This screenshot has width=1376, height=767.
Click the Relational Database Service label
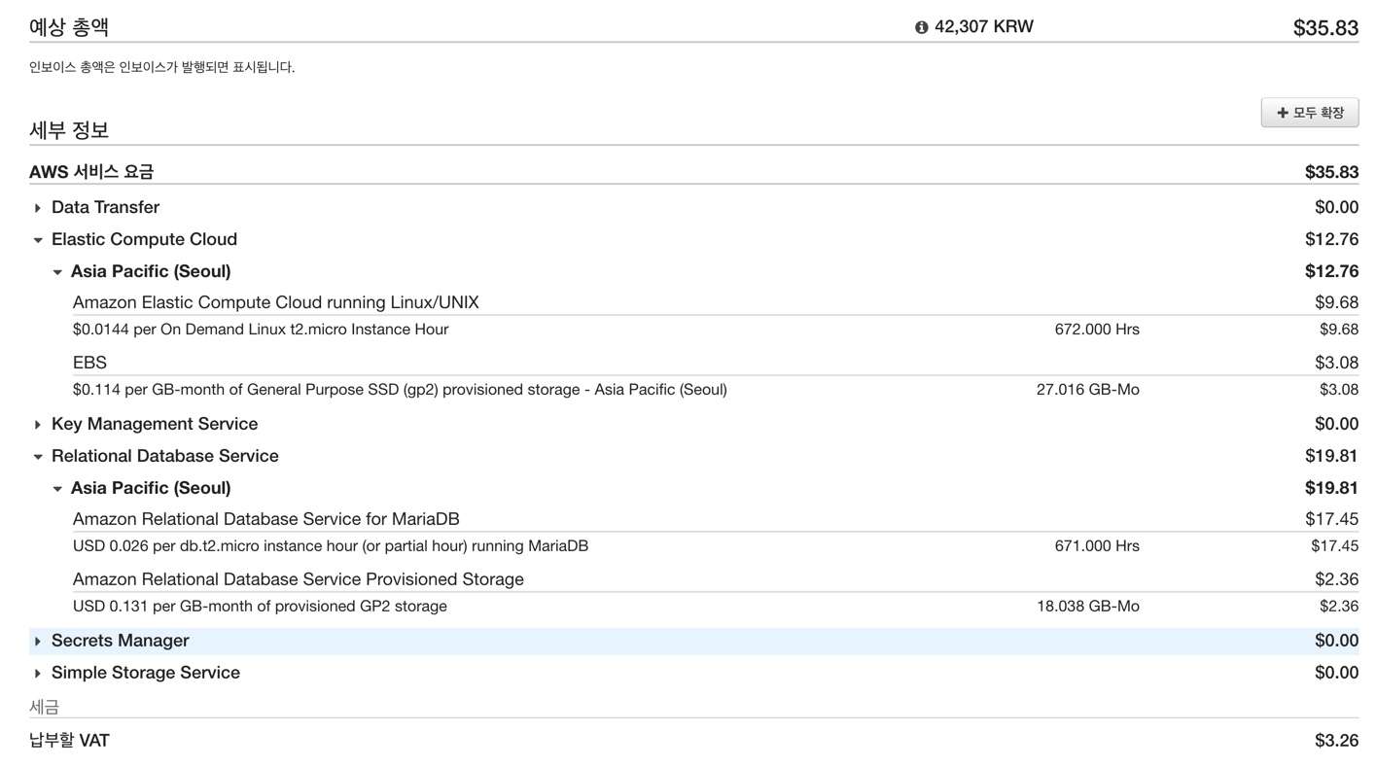pyautogui.click(x=164, y=456)
